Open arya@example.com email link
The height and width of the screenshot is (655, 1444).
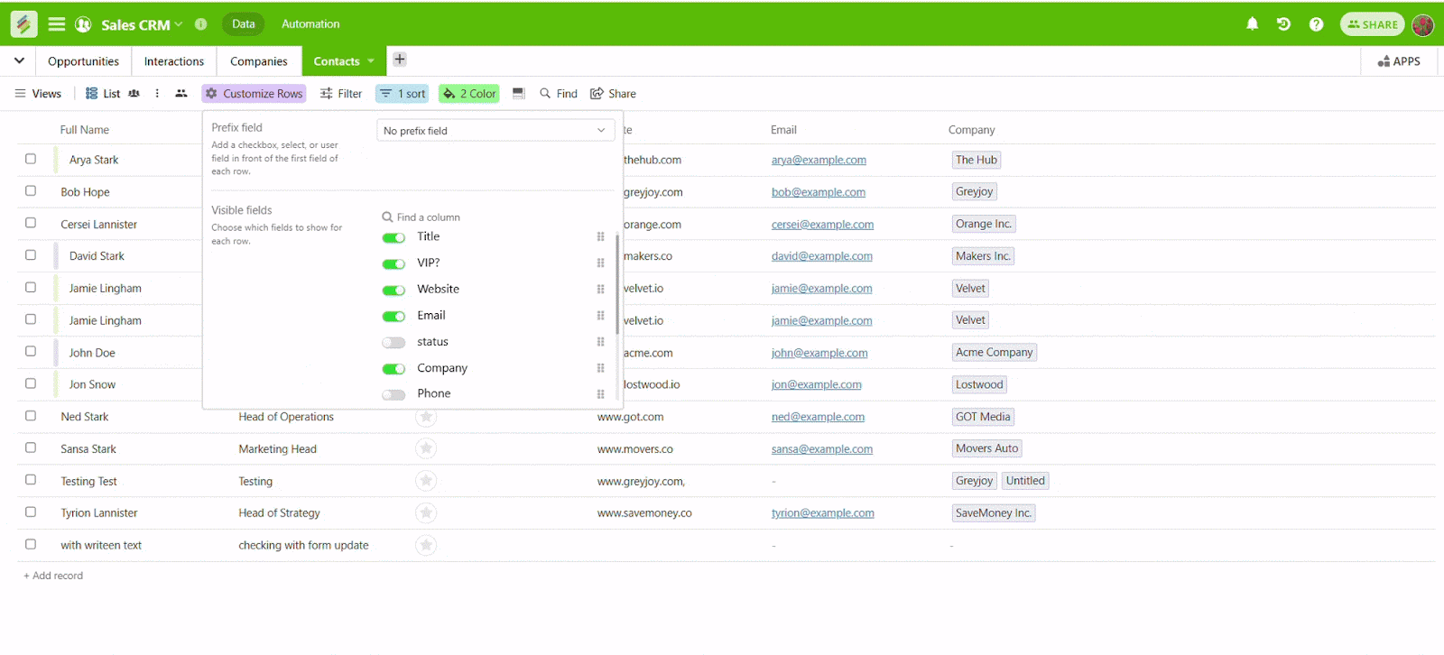(819, 161)
